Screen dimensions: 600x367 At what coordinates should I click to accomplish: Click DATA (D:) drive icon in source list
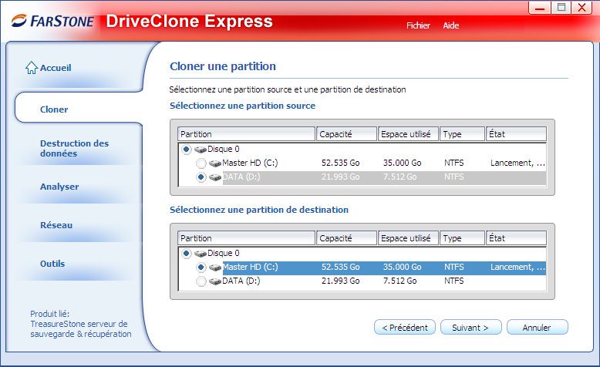215,177
